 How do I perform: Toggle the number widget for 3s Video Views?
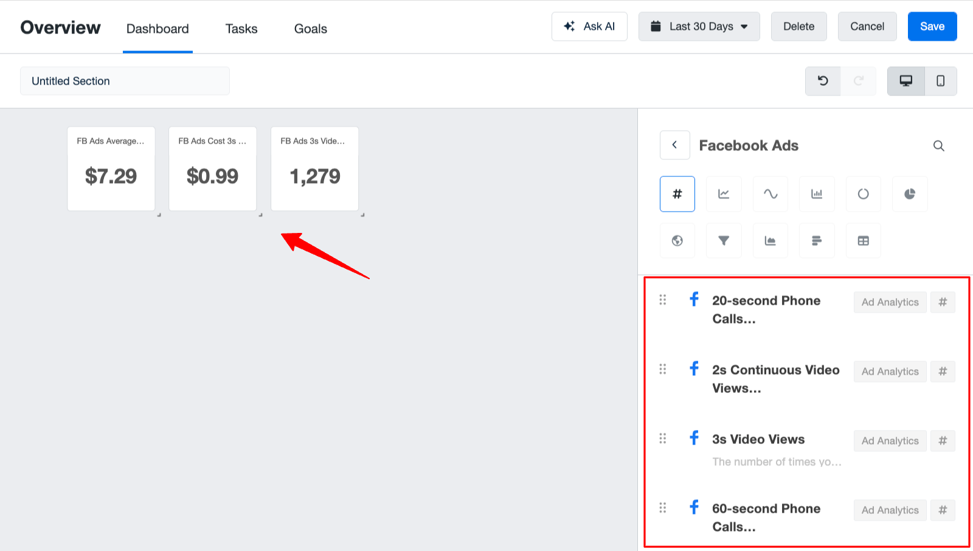[x=943, y=440]
